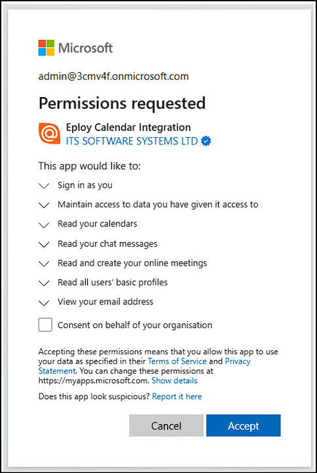The height and width of the screenshot is (473, 317).
Task: Click the 'Eploy Calendar Integration' app name
Action: (x=128, y=127)
